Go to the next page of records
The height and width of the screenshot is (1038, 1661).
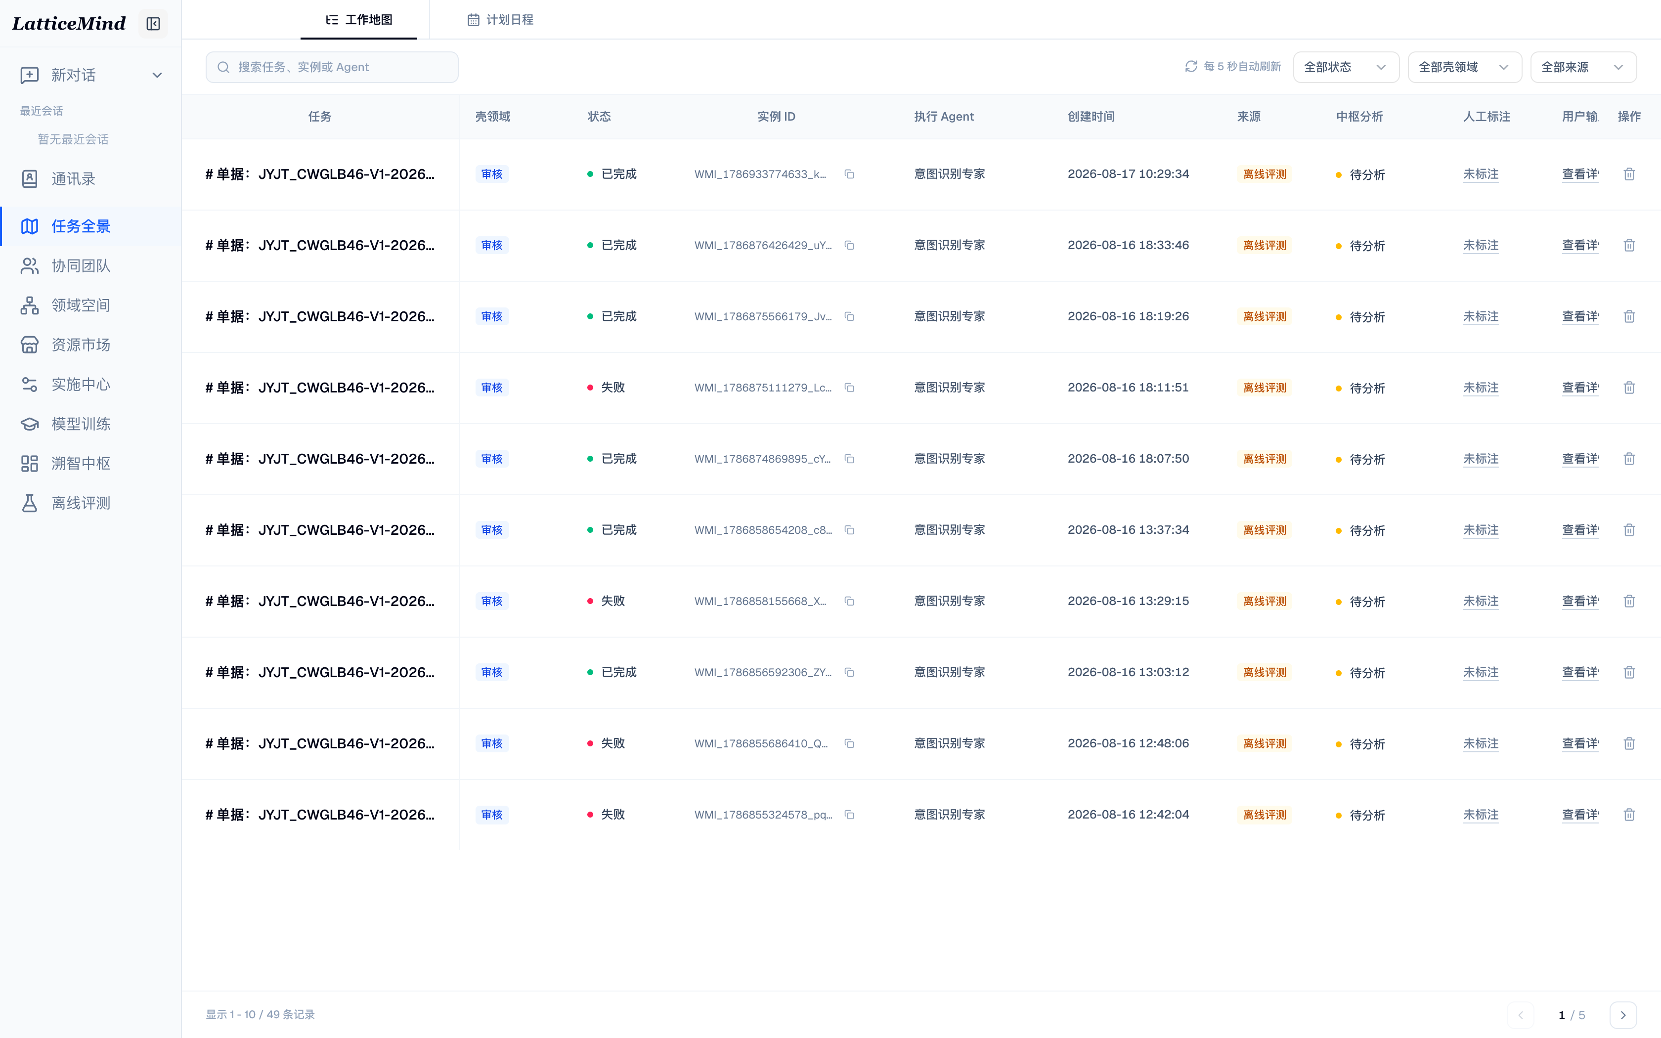[x=1622, y=1015]
